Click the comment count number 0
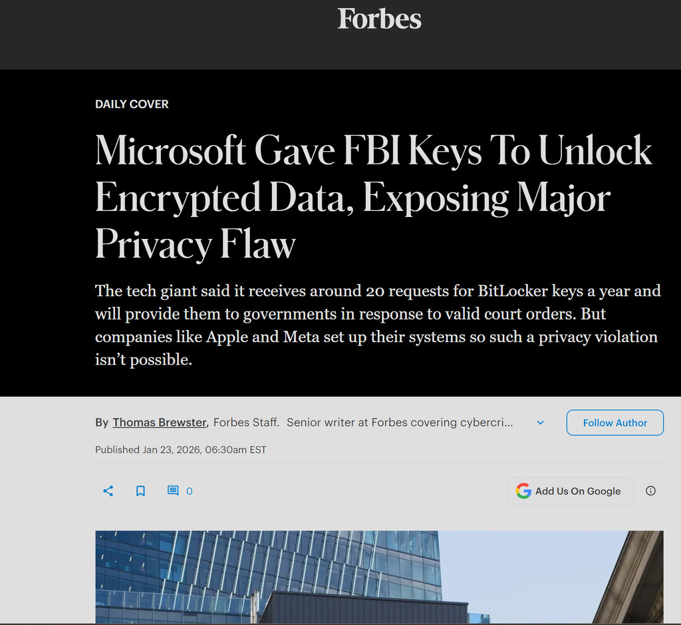This screenshot has width=681, height=625. click(190, 491)
